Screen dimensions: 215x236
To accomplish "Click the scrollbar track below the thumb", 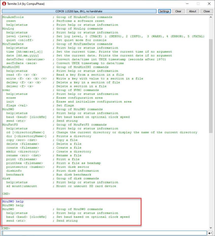I will [210, 177].
